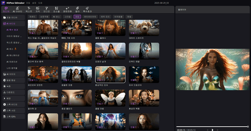
Task: Open the AI 아바타 toolbar icon
Action: click(x=18, y=9)
